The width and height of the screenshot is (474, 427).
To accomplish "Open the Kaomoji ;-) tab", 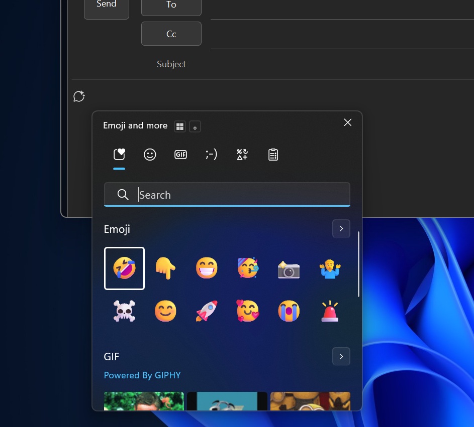I will click(x=211, y=155).
